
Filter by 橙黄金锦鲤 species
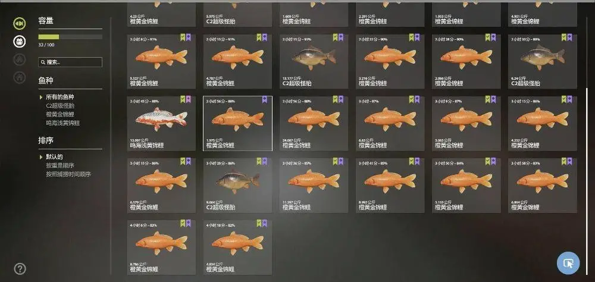(60, 114)
